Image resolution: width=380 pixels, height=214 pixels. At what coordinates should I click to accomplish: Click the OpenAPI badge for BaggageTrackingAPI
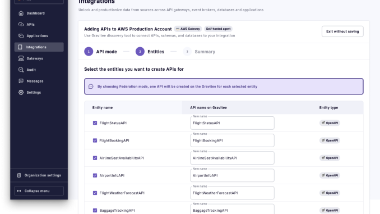click(x=330, y=211)
